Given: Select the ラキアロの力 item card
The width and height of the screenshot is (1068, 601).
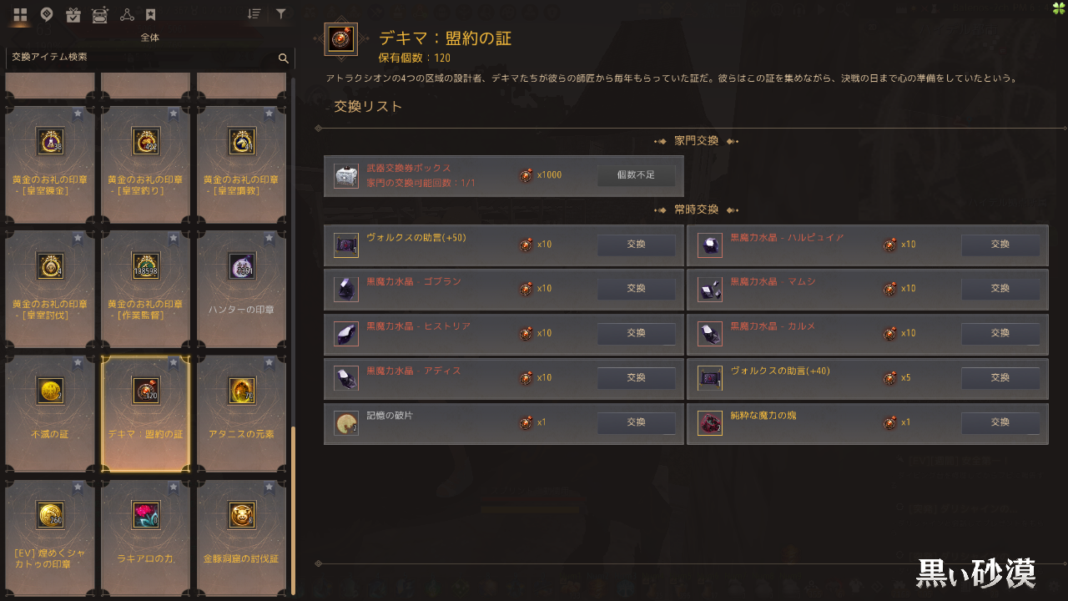Looking at the screenshot, I should click(x=146, y=534).
